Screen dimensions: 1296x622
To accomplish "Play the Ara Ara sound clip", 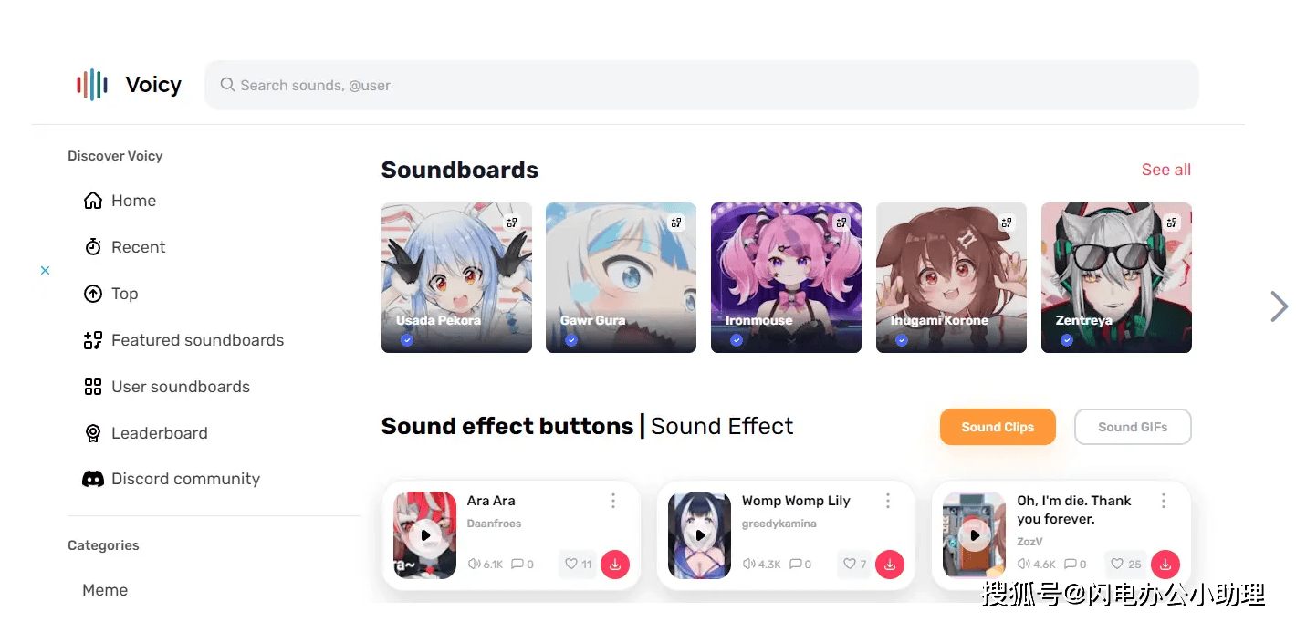I will click(424, 535).
